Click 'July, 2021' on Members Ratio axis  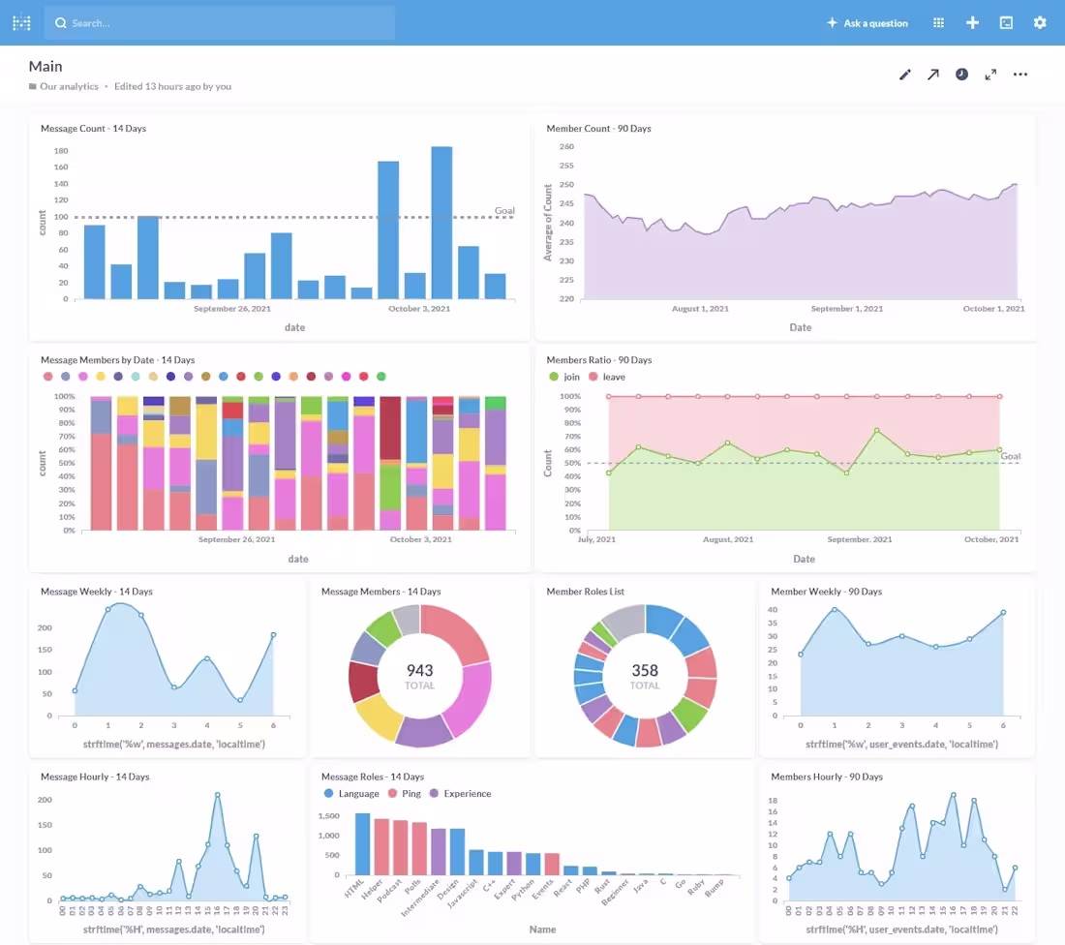(x=596, y=539)
